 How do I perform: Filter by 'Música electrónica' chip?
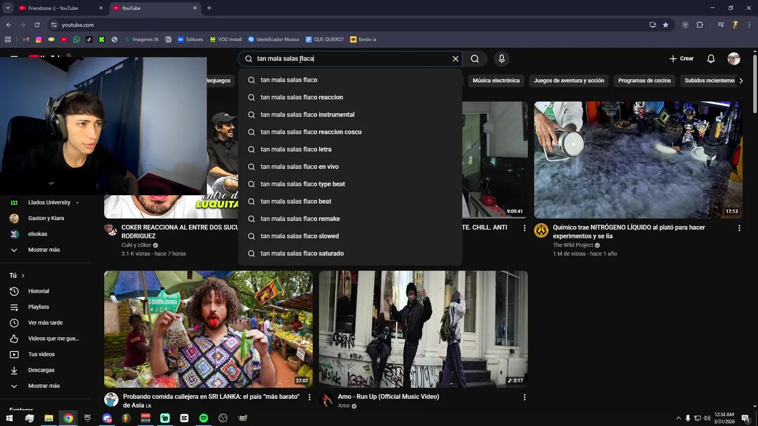(x=496, y=80)
